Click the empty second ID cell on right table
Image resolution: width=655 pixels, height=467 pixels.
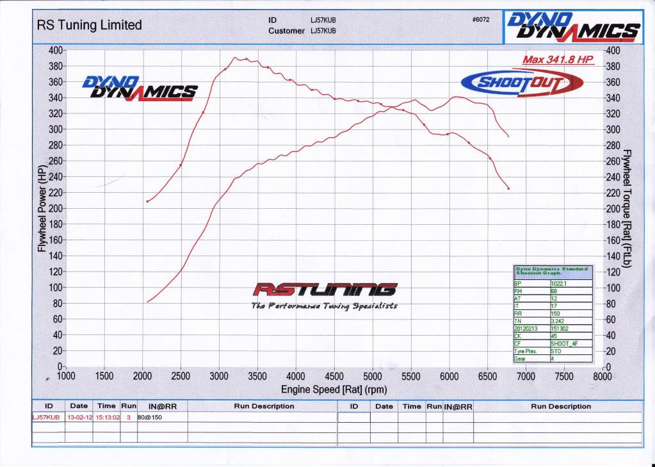point(353,417)
